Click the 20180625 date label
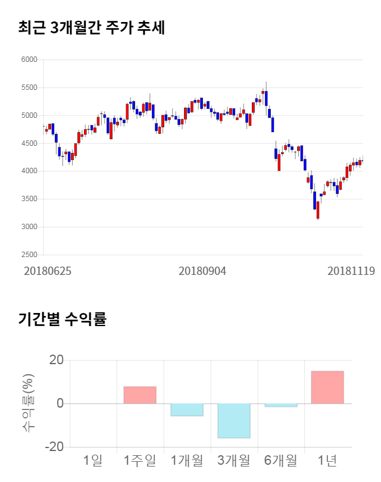Screen dimensions: 381x482 coord(48,271)
